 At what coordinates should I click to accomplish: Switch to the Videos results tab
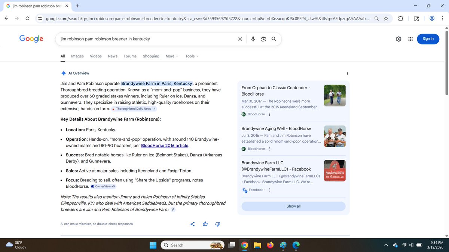pos(96,56)
